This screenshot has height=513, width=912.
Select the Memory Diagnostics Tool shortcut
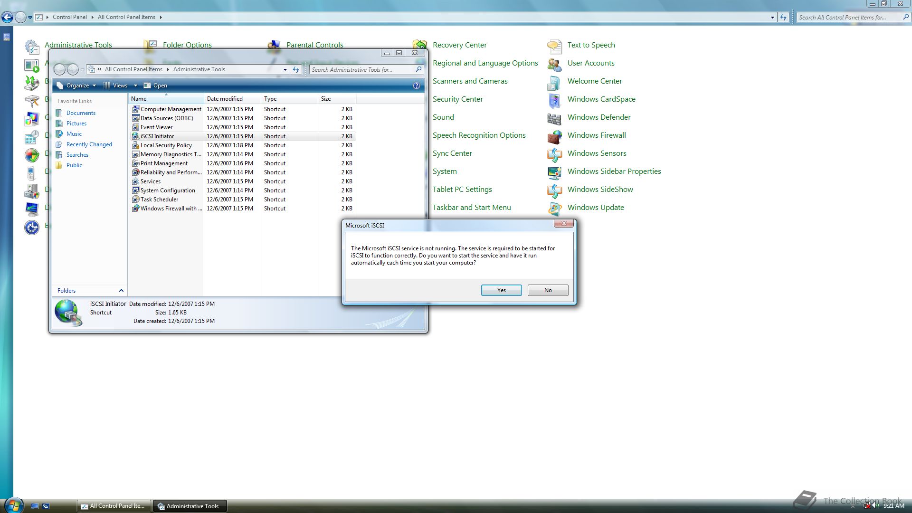(167, 154)
